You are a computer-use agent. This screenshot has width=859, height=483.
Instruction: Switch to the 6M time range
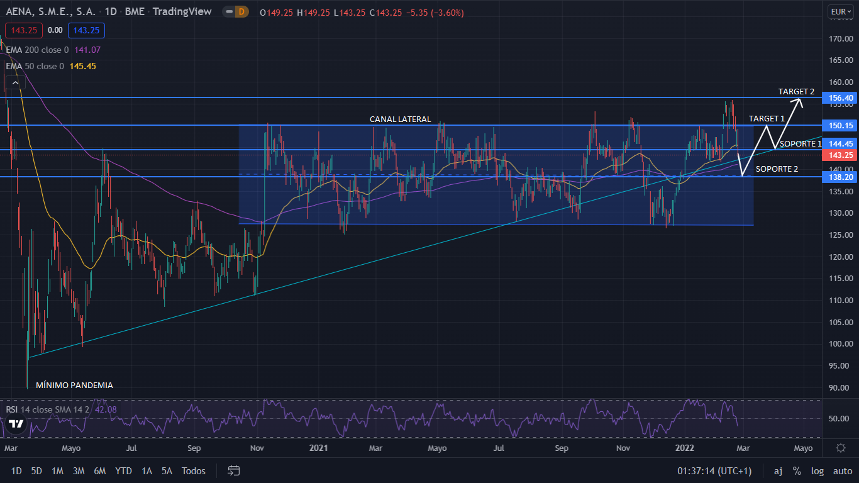click(99, 471)
